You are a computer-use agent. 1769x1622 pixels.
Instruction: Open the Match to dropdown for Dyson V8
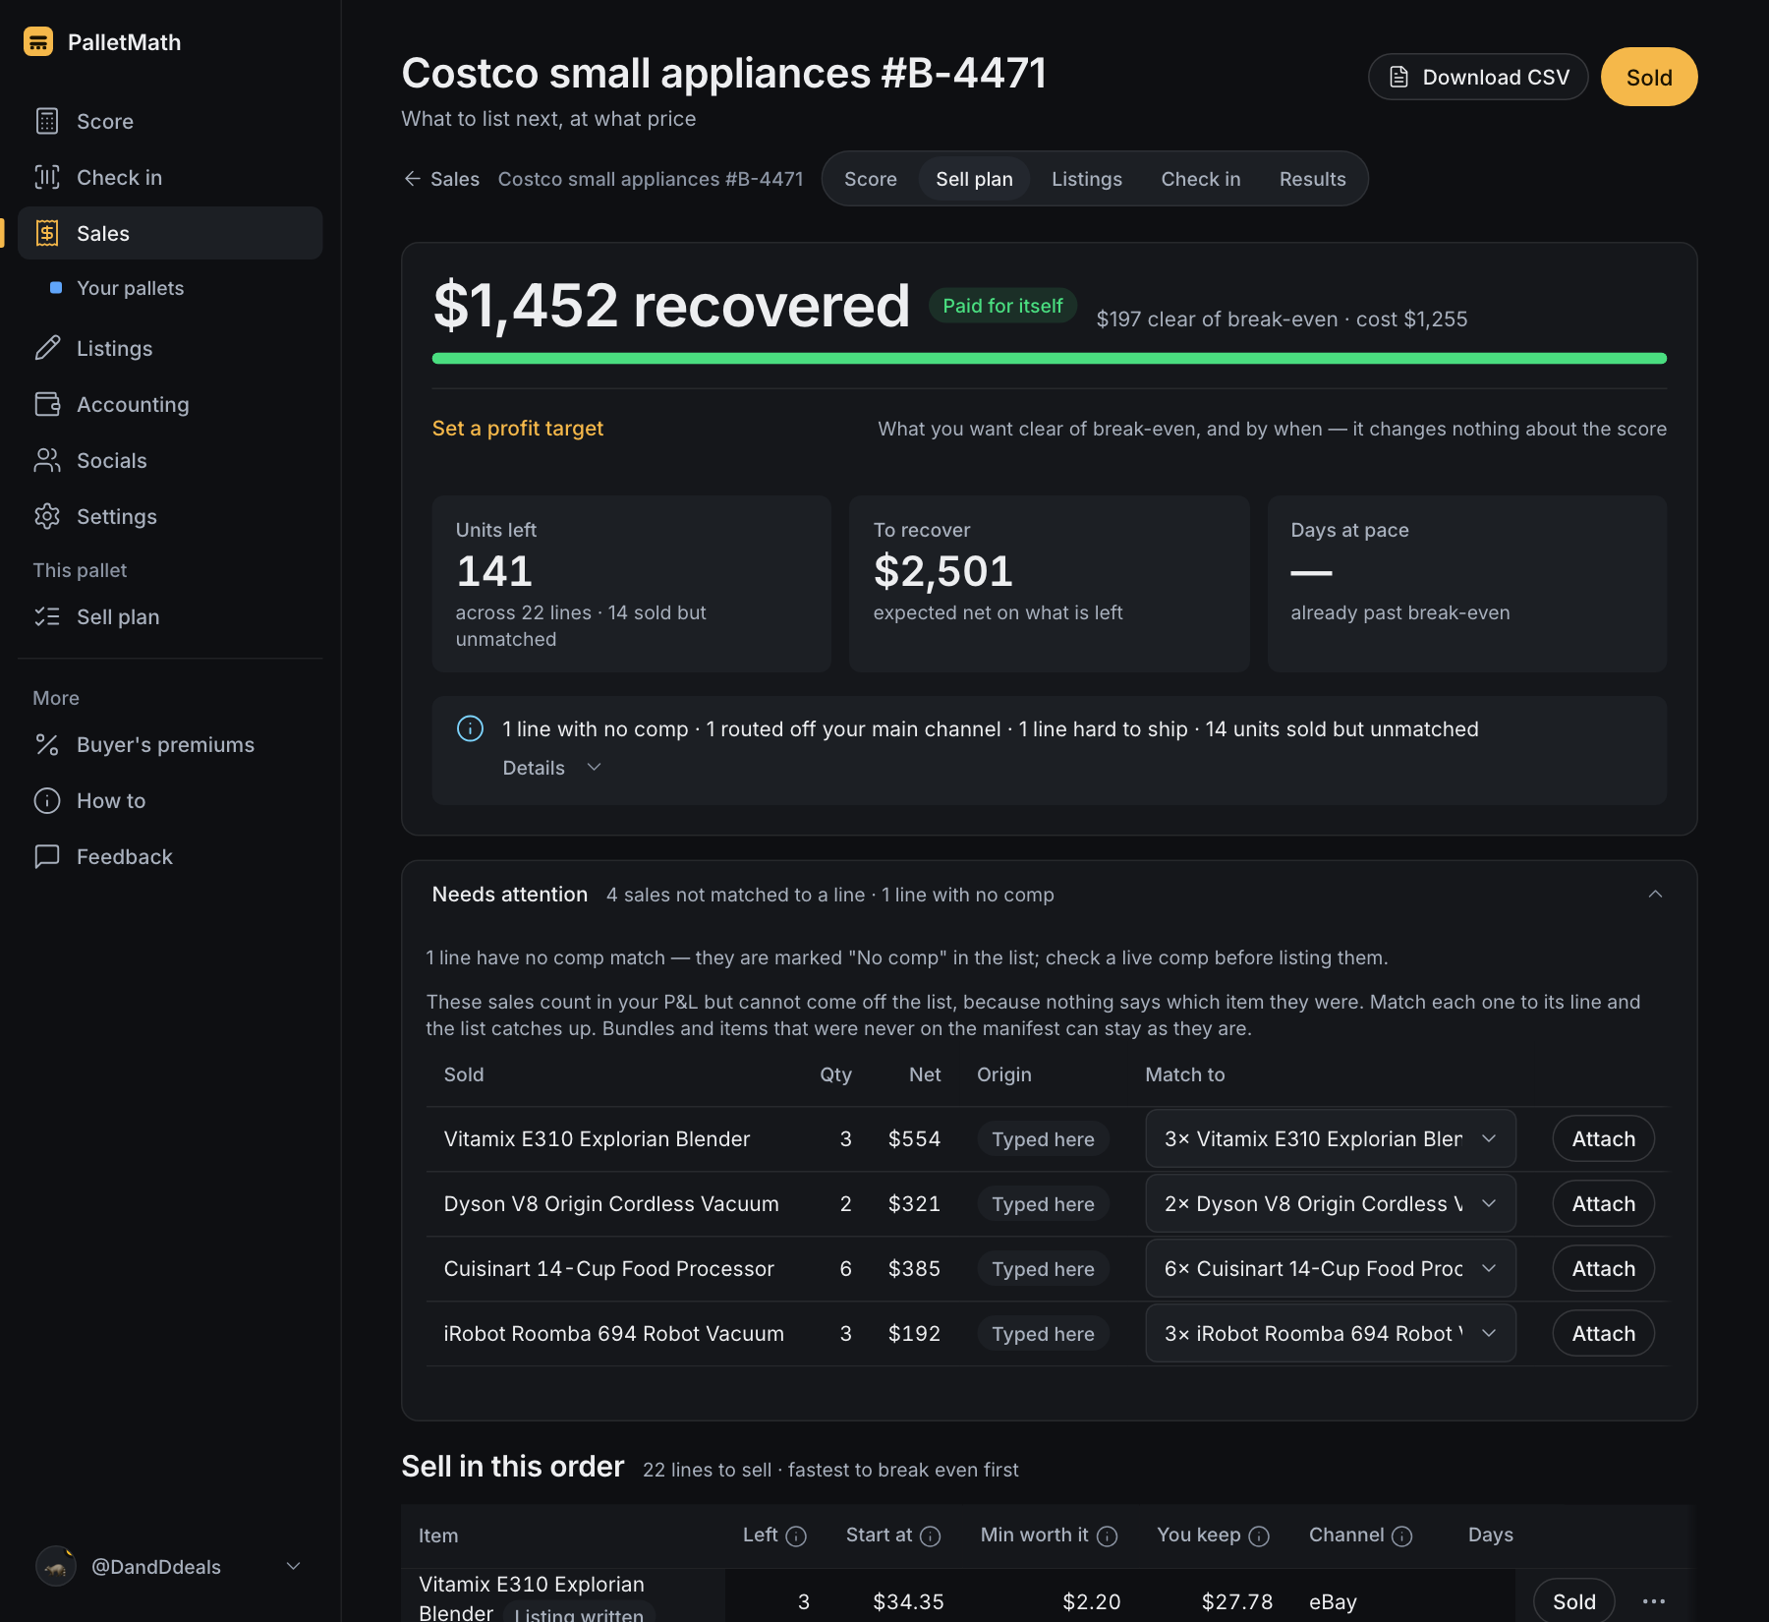(x=1331, y=1203)
